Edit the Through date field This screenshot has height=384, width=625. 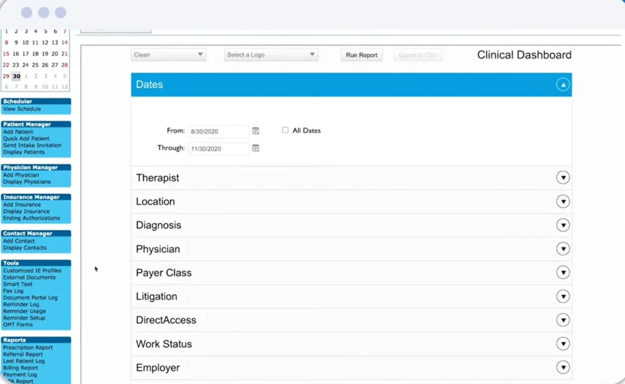pos(219,149)
